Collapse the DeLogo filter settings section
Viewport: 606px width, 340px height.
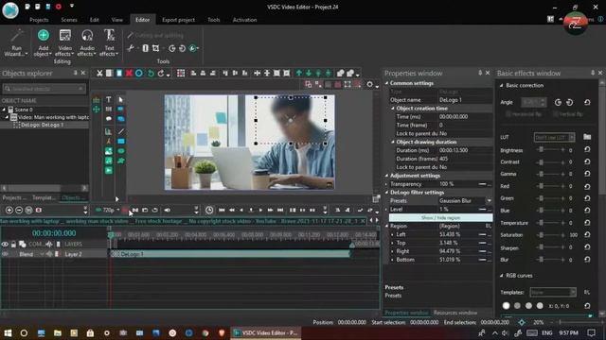point(387,193)
